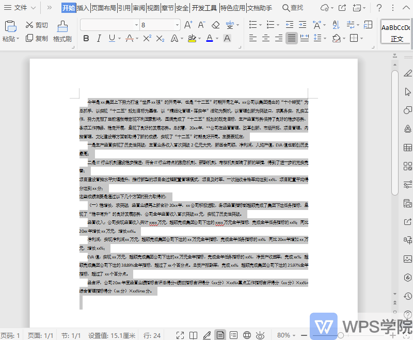
Task: Switch to web layout globe view
Action: coord(247,335)
